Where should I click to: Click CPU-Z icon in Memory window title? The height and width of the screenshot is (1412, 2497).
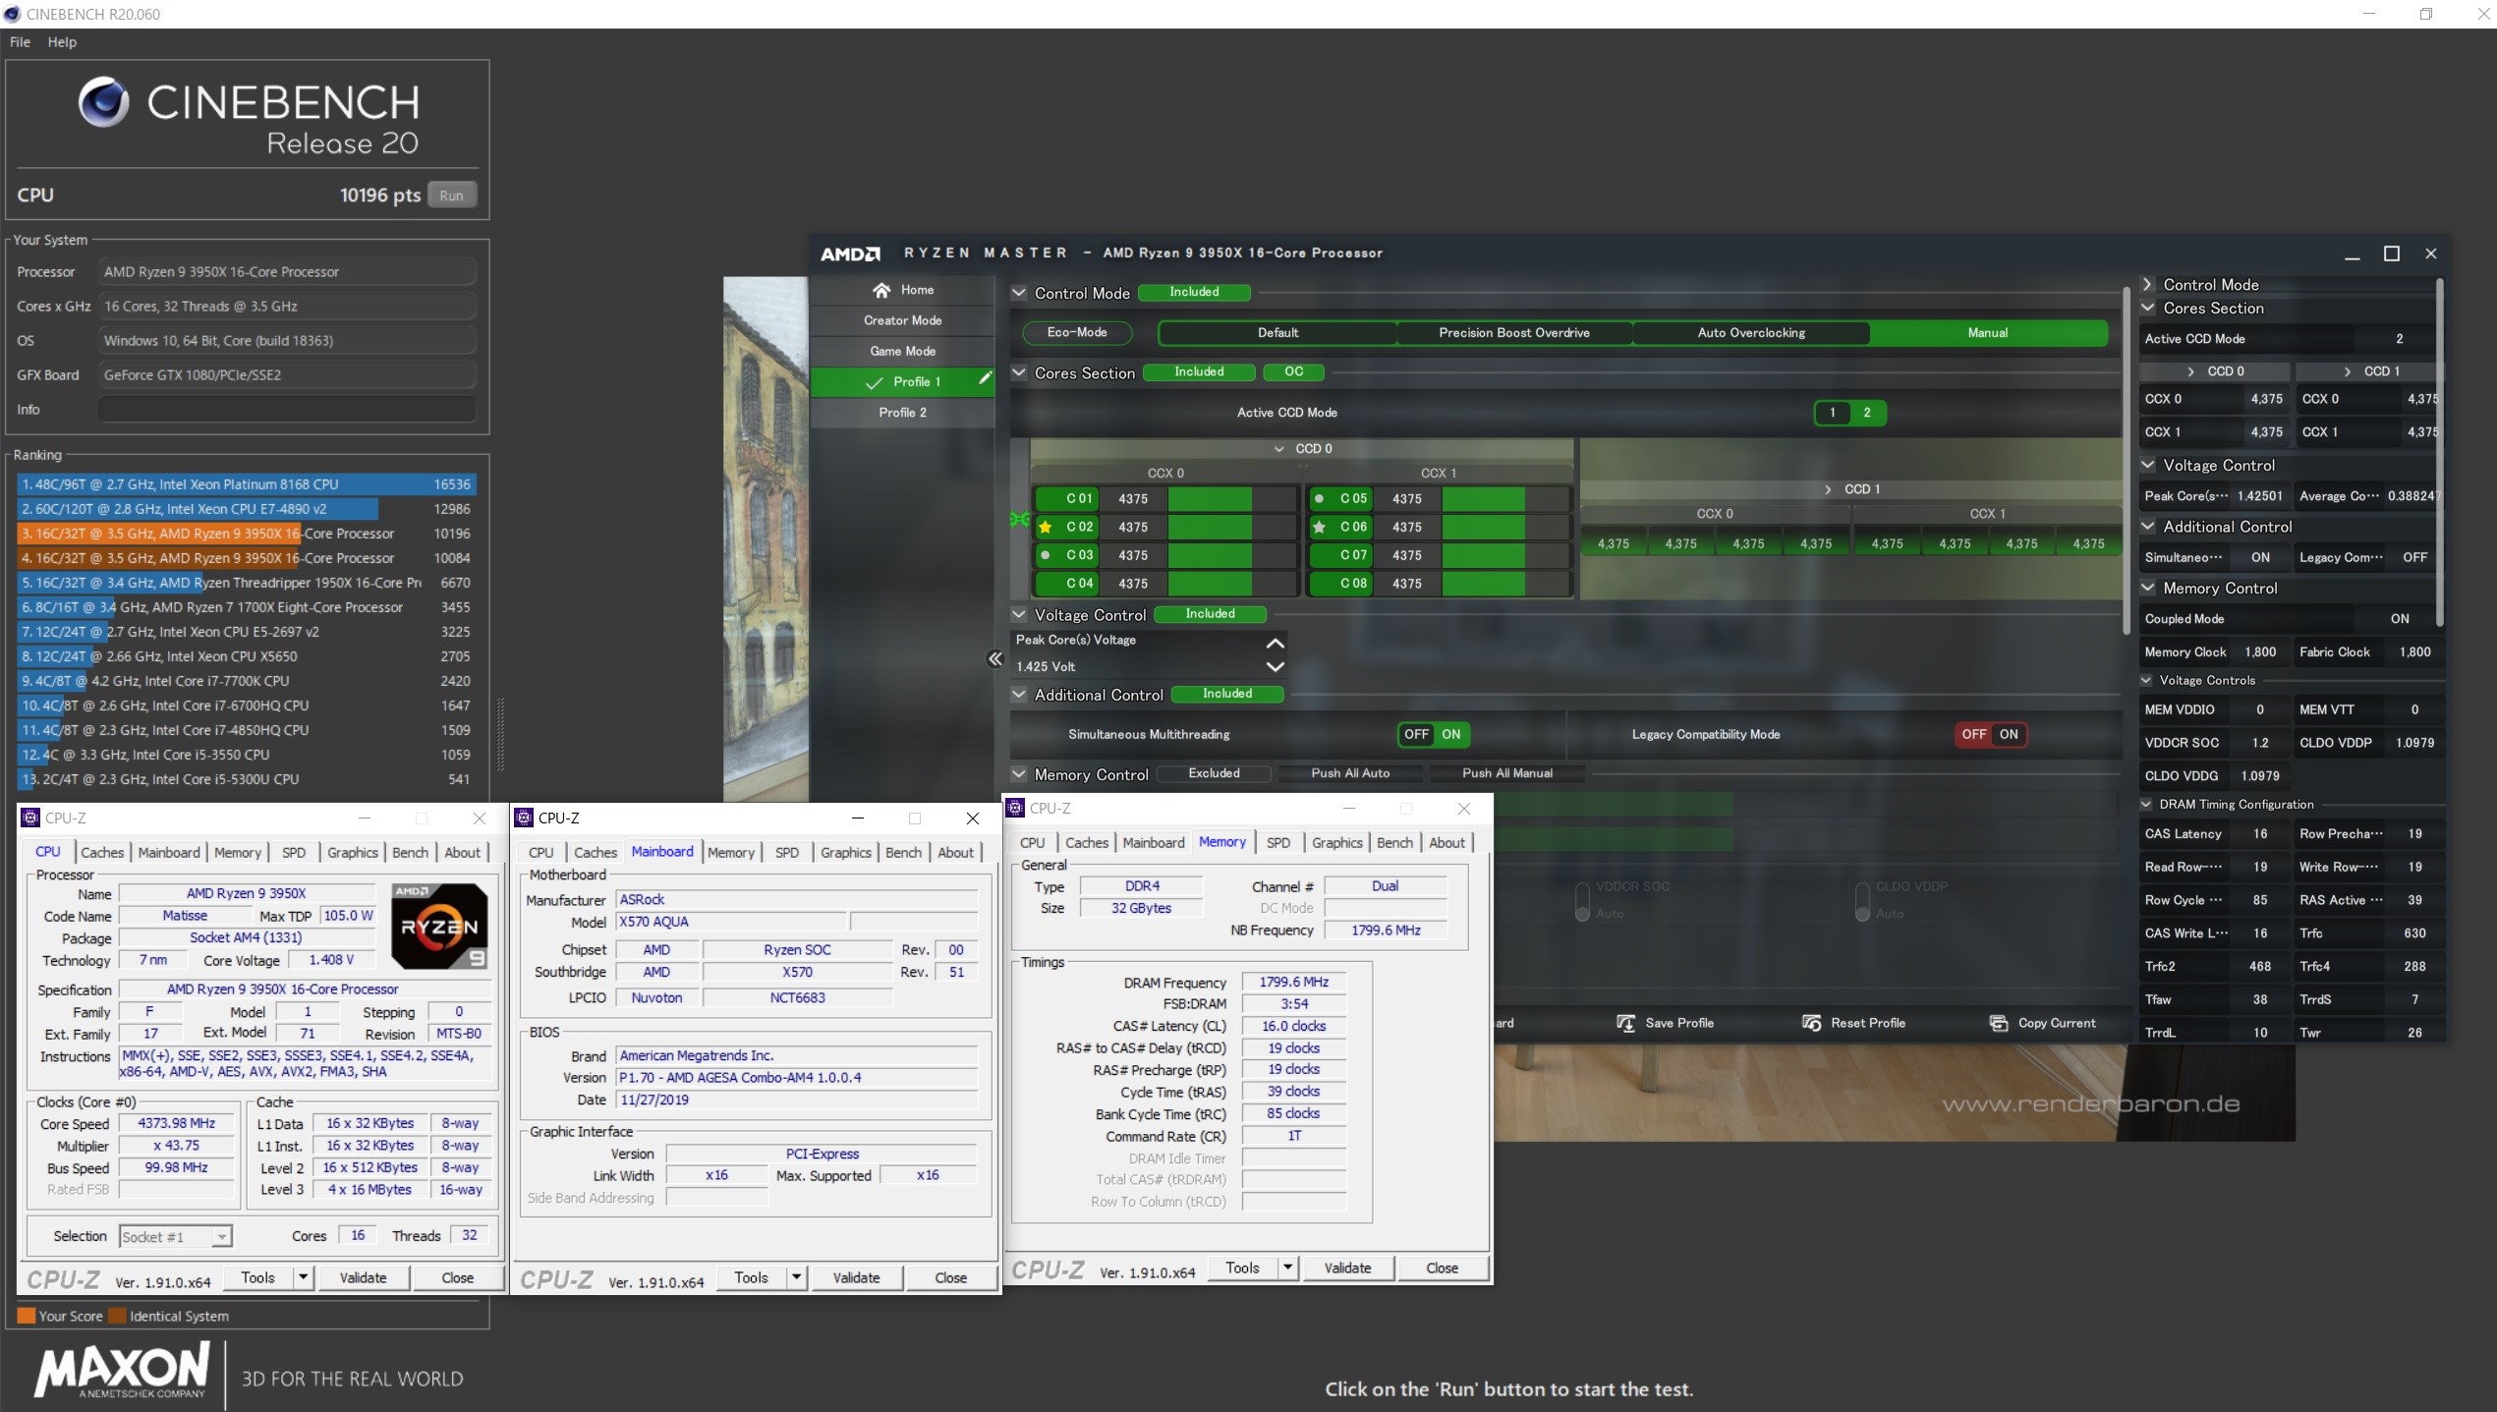point(1016,808)
